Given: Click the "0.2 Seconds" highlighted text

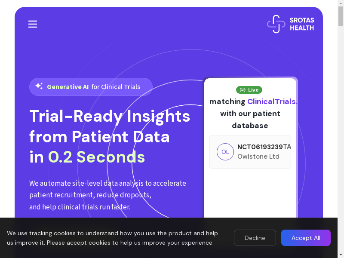Looking at the screenshot, I should click(96, 157).
